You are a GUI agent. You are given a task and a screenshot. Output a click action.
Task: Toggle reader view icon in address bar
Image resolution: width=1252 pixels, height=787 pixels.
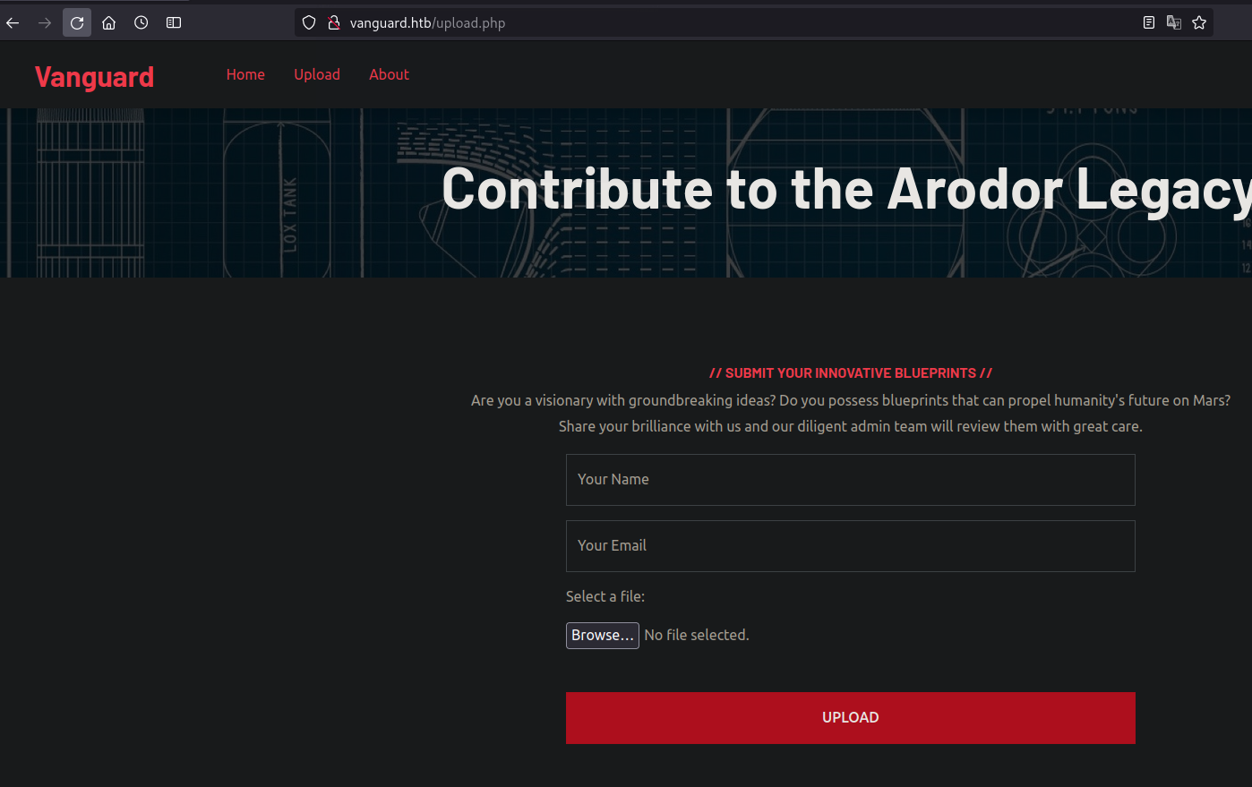pos(1149,23)
